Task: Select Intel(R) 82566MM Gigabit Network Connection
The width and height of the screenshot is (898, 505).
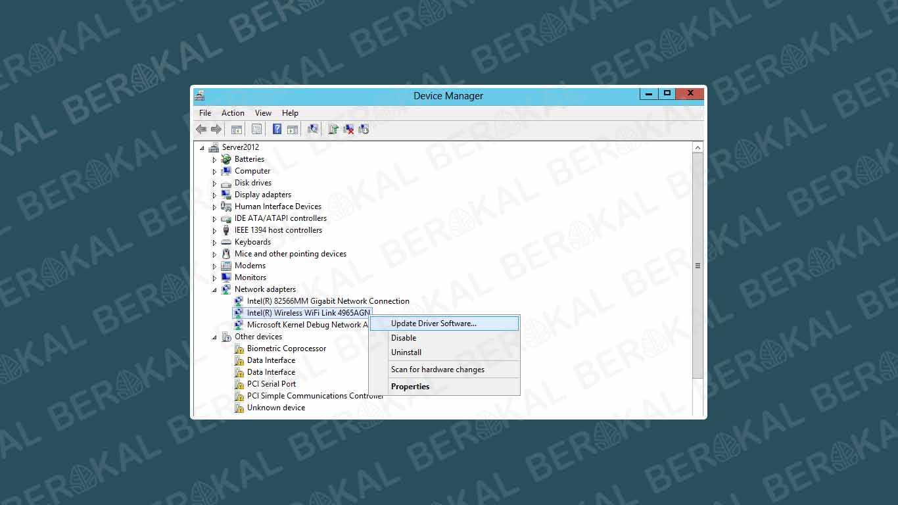Action: (328, 301)
